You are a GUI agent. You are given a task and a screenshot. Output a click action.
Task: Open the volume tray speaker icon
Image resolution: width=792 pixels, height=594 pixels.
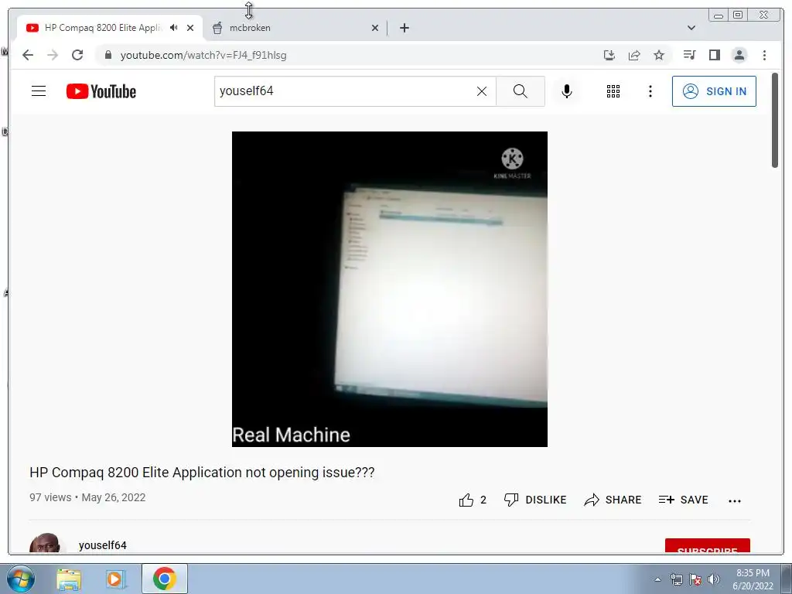pos(714,579)
